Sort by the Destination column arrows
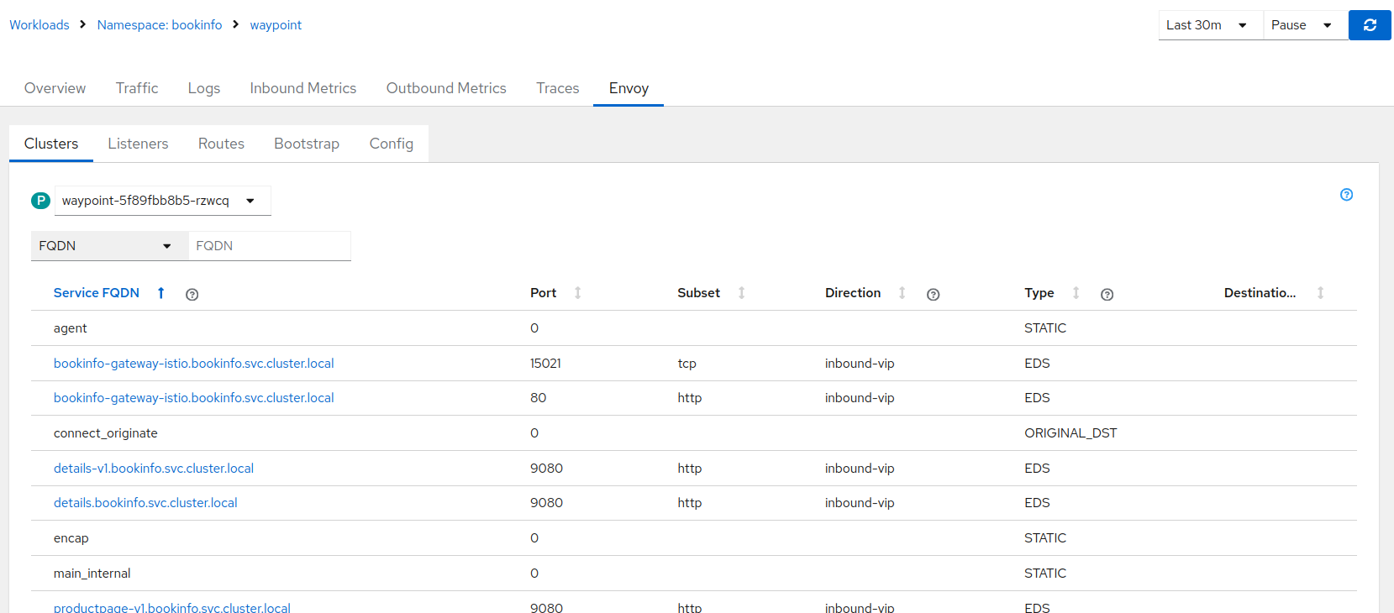The height and width of the screenshot is (613, 1394). [x=1320, y=293]
